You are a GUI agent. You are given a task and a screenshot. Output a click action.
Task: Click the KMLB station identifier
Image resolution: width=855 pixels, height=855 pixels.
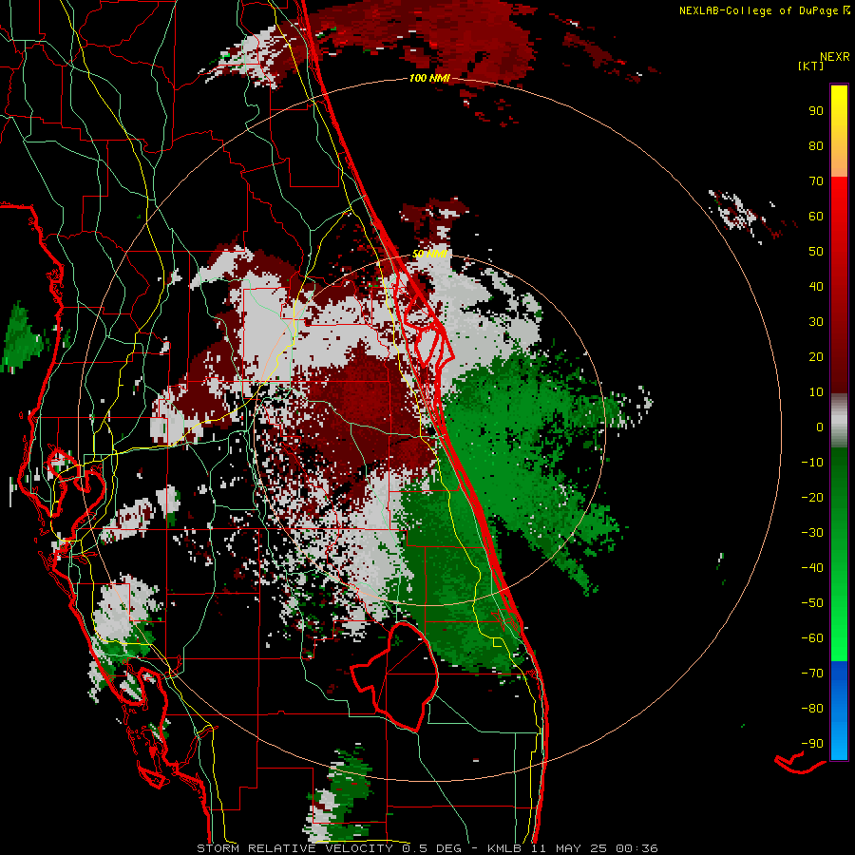[504, 848]
